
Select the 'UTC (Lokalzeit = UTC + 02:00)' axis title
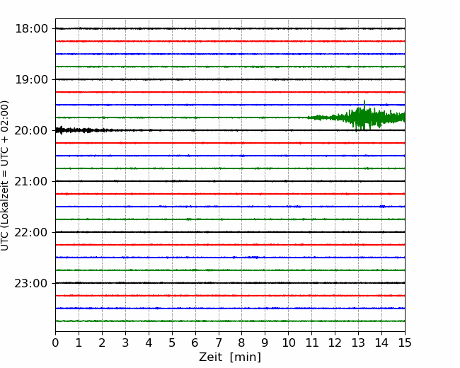[x=4, y=176]
